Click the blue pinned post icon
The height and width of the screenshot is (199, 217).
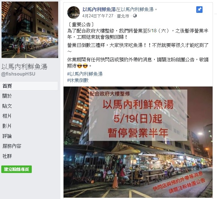[199, 10]
